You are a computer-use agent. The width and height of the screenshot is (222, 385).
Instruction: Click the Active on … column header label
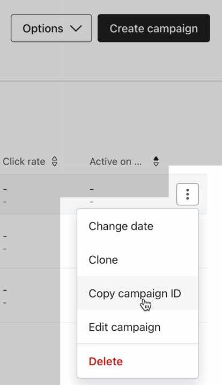click(x=116, y=161)
